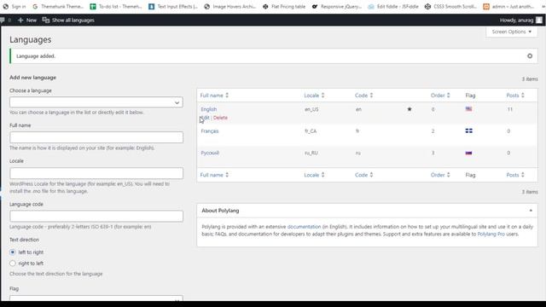Click Delete under English
The height and width of the screenshot is (307, 546).
(x=220, y=118)
